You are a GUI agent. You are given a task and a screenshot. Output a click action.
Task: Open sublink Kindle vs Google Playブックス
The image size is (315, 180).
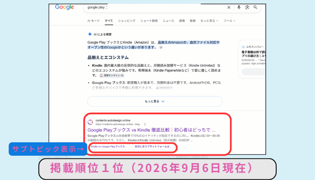[109, 147]
